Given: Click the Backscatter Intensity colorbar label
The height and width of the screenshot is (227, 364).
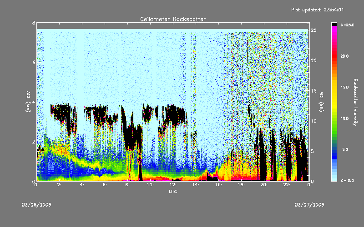Looking at the screenshot, I should point(355,102).
